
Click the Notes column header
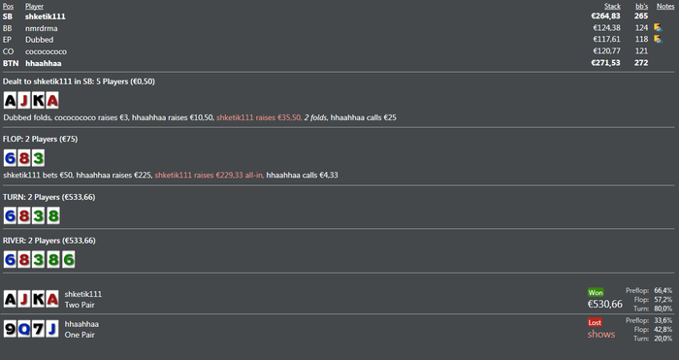point(665,6)
